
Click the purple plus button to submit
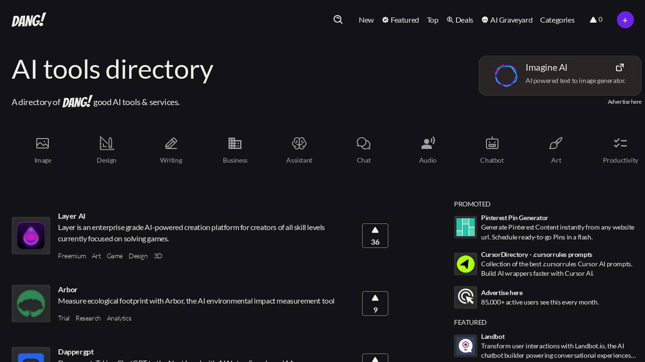point(625,20)
